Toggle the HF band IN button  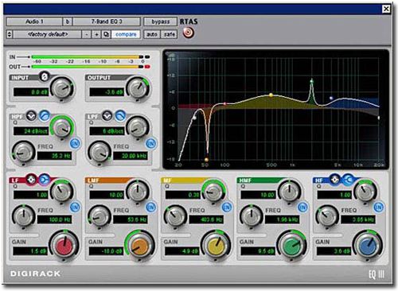coord(379,207)
